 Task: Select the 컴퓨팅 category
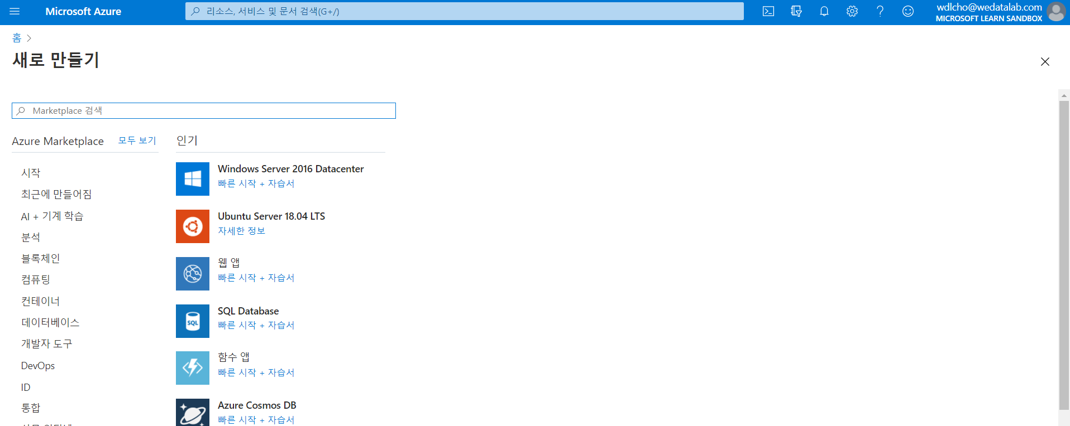tap(36, 279)
